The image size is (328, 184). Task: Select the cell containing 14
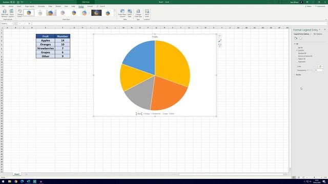tap(63, 40)
